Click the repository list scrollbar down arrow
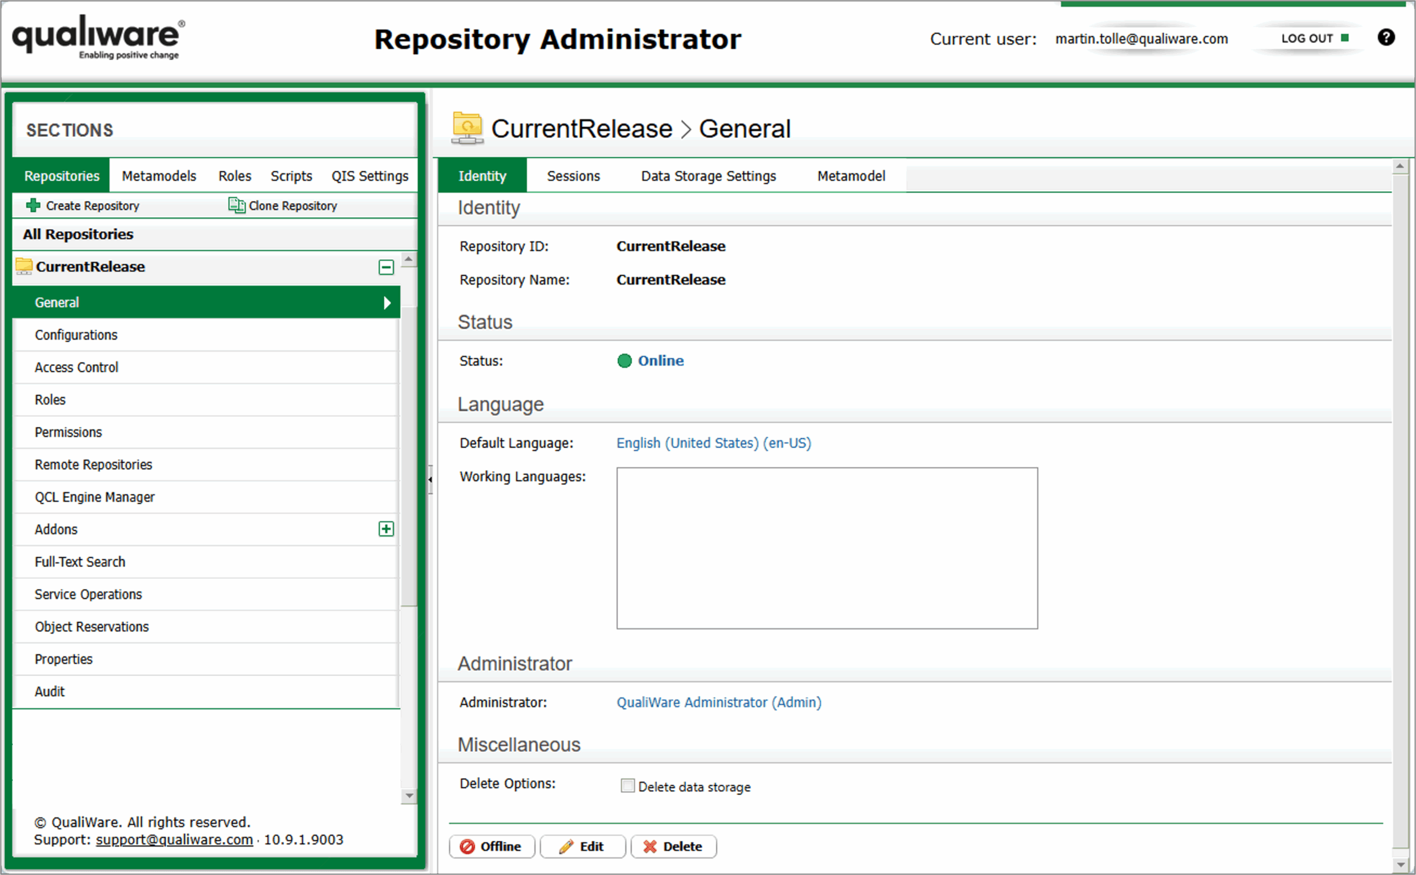This screenshot has height=875, width=1416. (409, 796)
